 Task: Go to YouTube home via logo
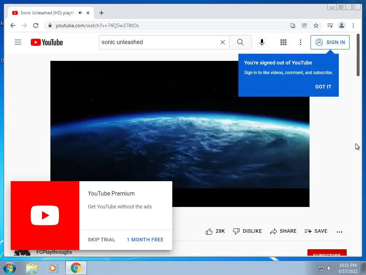coord(47,42)
